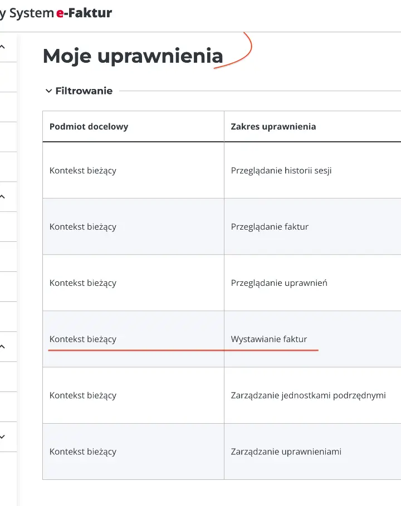Click the middle up-chevron in the sidebar
Image resolution: width=401 pixels, height=506 pixels.
[x=3, y=197]
